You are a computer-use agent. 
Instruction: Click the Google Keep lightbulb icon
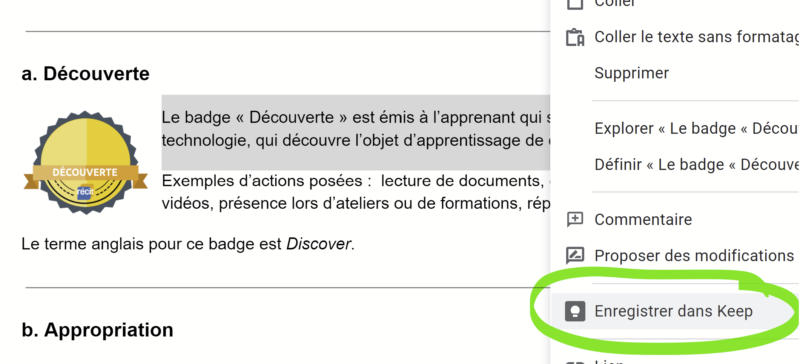[x=575, y=311]
